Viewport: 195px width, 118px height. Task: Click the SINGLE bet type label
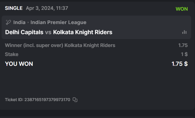coord(14,8)
